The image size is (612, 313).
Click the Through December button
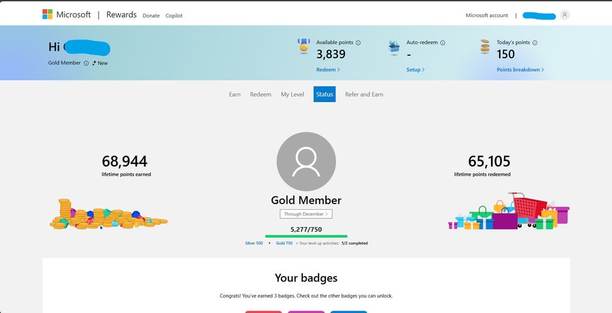[306, 214]
